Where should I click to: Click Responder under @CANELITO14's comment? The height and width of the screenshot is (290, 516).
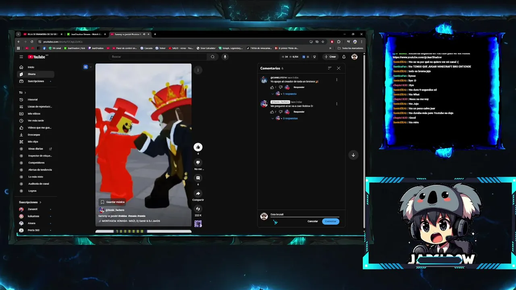coord(299,87)
